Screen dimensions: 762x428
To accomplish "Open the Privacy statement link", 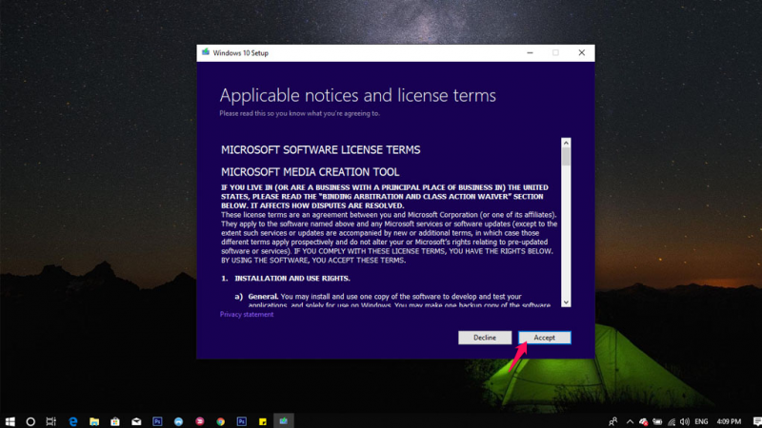I will point(246,314).
